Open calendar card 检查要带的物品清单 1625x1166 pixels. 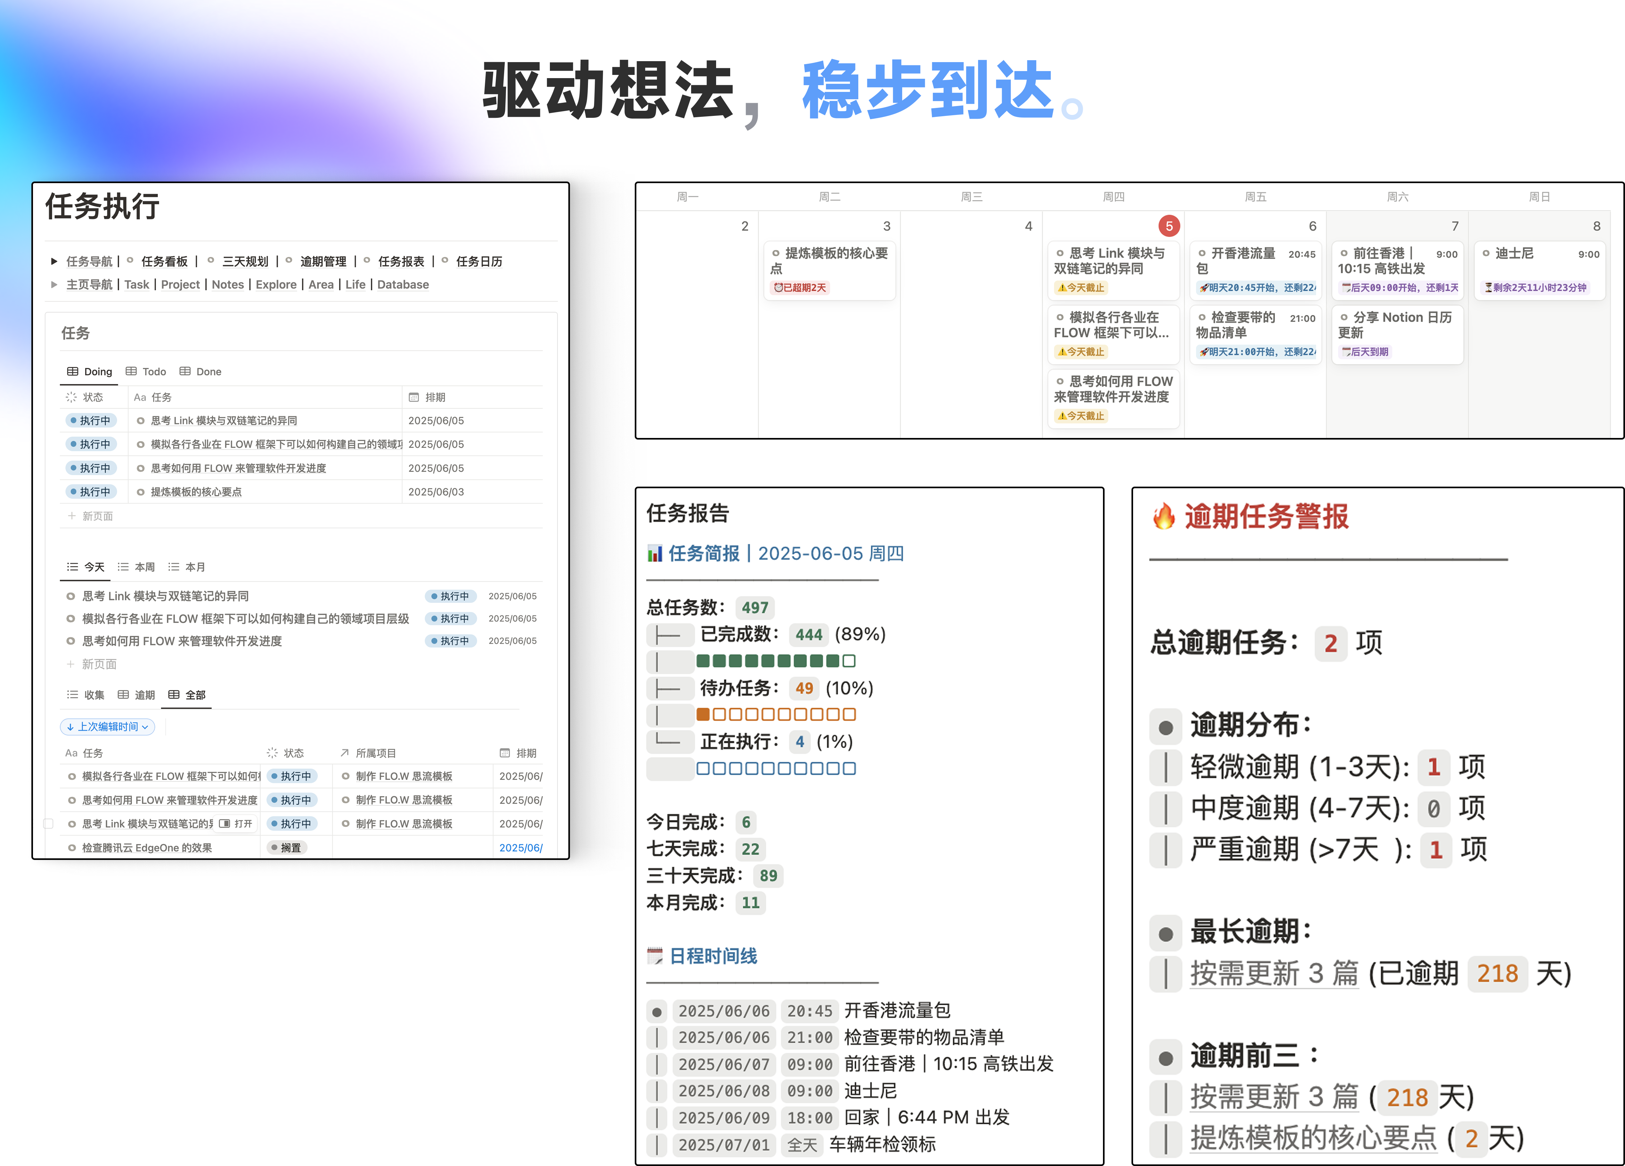(1255, 335)
